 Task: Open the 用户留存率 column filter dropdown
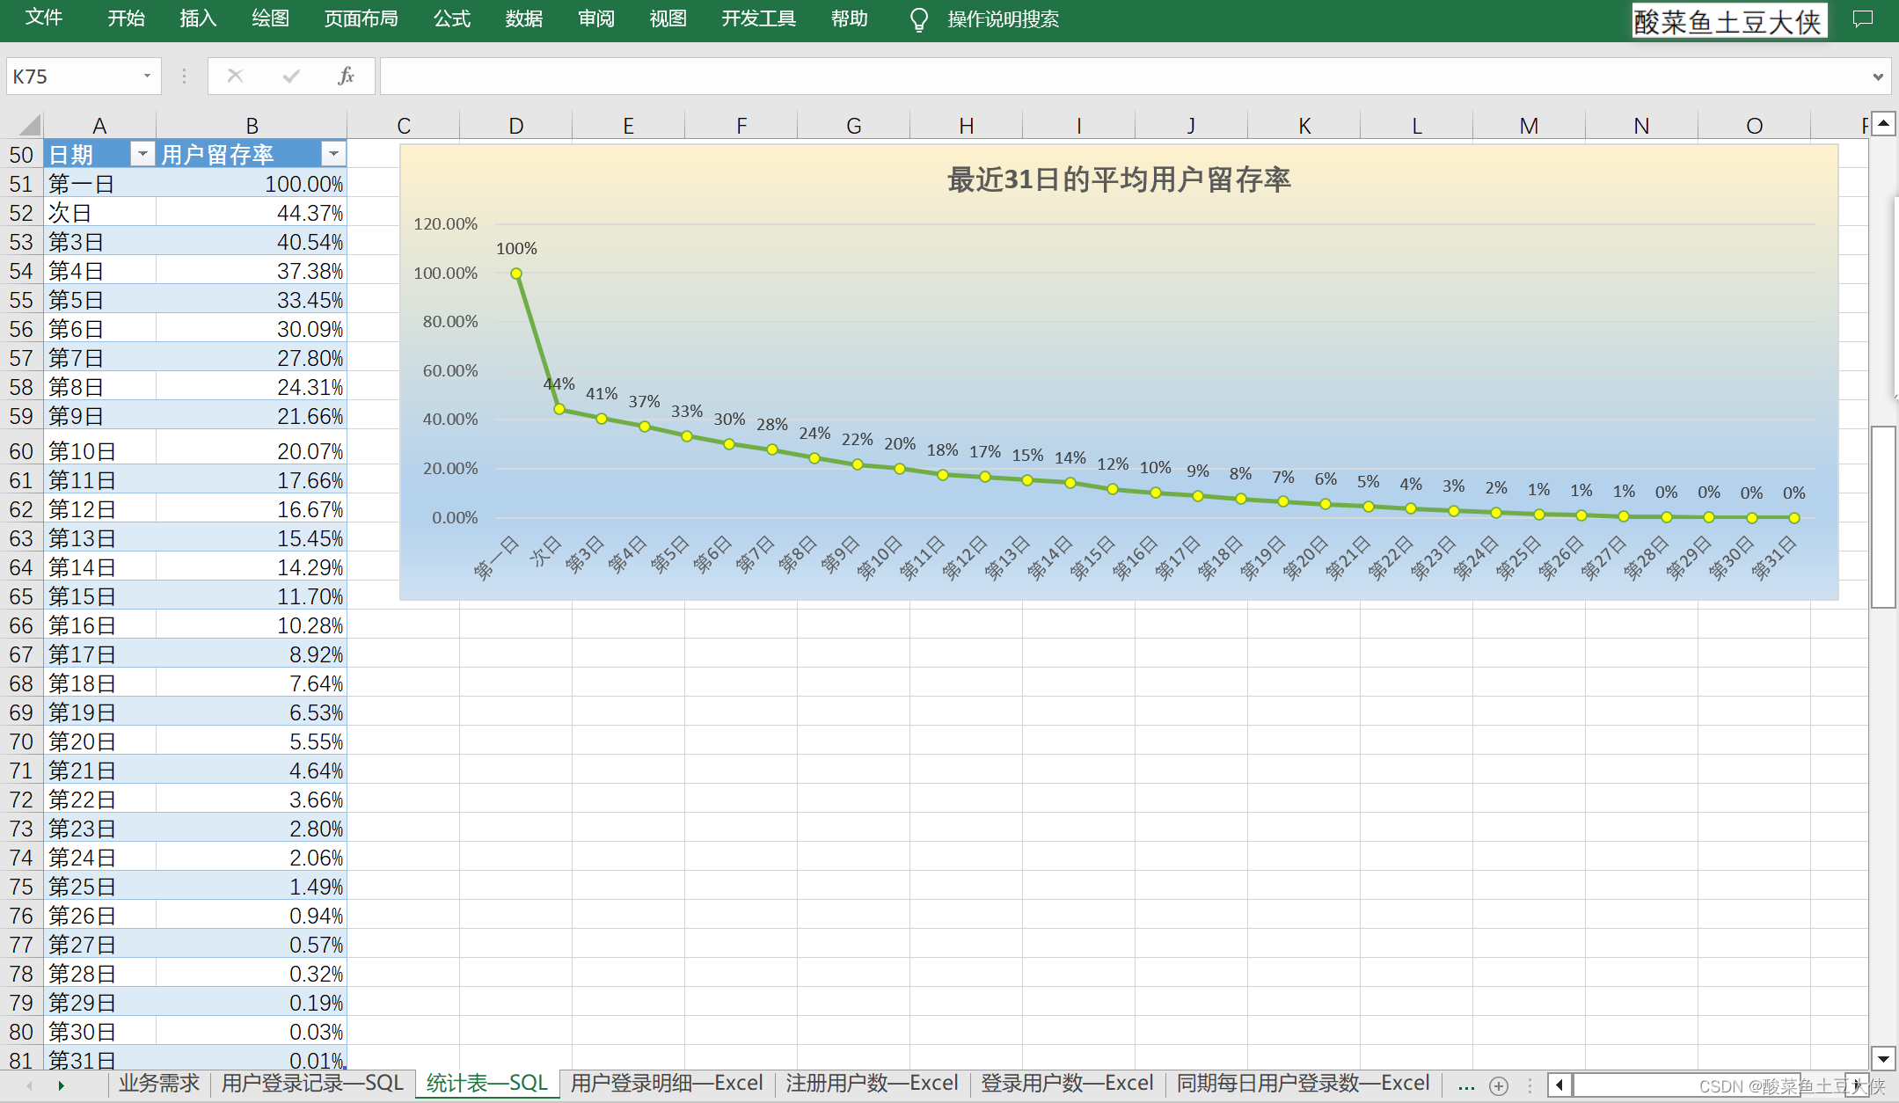click(x=333, y=154)
